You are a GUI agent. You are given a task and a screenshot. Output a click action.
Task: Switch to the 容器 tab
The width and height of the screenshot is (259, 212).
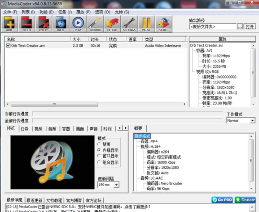(66, 129)
